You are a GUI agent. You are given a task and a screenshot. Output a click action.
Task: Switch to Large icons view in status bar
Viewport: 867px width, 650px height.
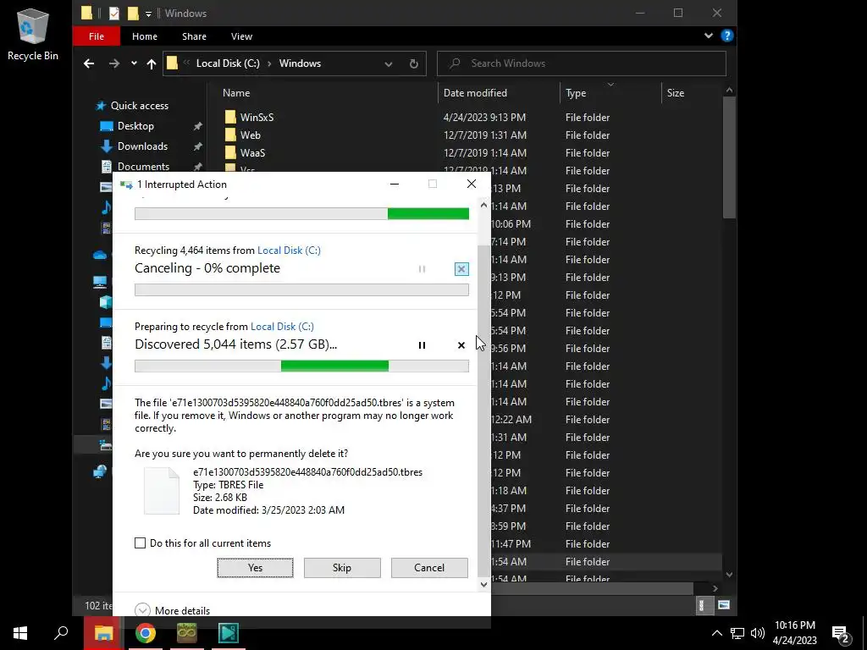723,605
